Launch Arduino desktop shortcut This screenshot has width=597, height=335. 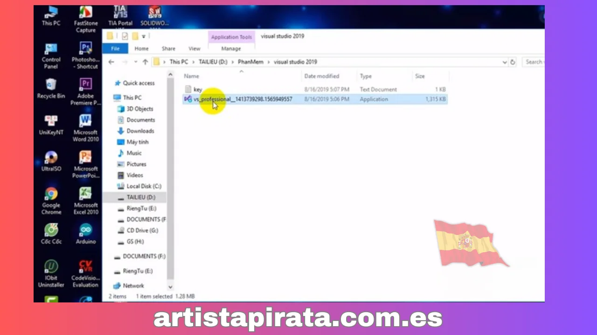point(86,234)
